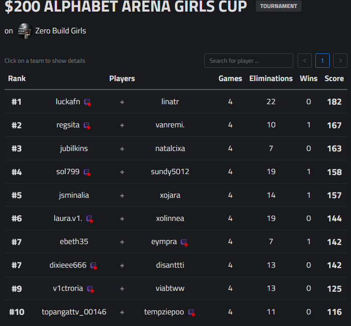Go to next leaderboard page

[340, 61]
